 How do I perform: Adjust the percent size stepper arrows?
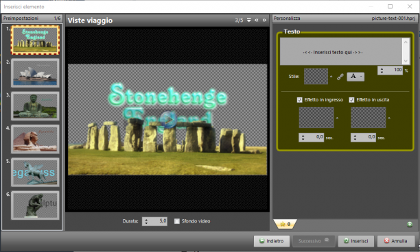click(x=382, y=70)
